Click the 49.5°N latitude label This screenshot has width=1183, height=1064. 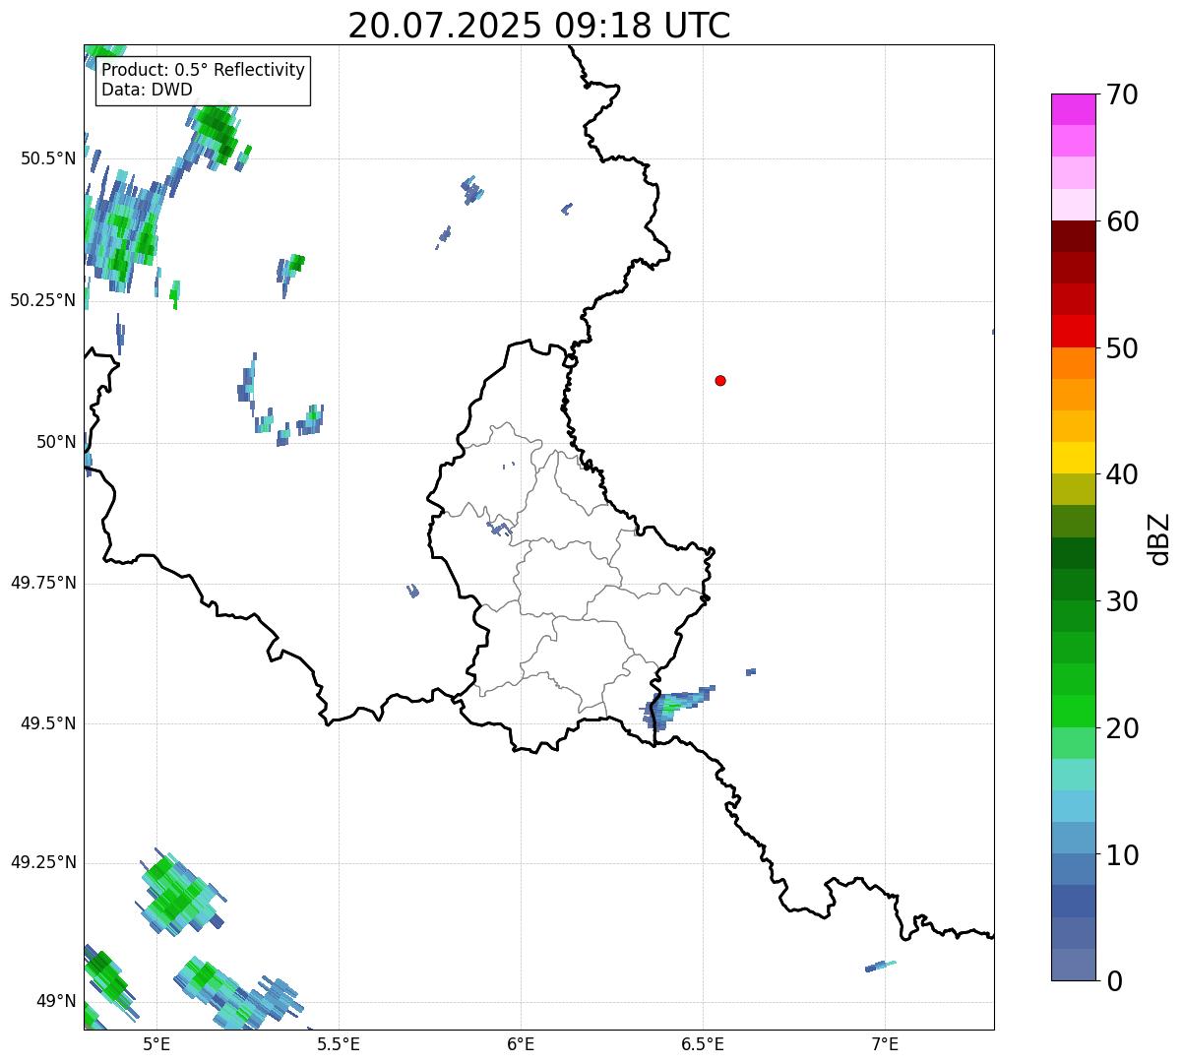point(48,723)
